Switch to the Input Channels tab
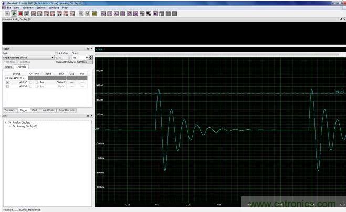 [x=66, y=110]
